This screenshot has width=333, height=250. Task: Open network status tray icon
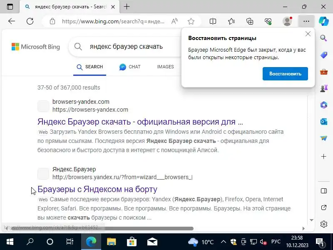pyautogui.click(x=253, y=242)
